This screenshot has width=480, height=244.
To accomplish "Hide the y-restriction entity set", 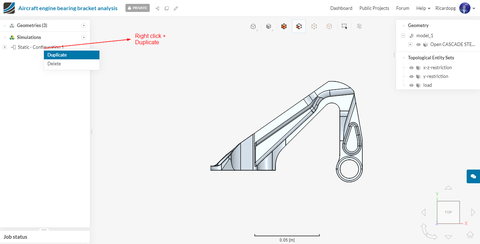I will click(411, 77).
